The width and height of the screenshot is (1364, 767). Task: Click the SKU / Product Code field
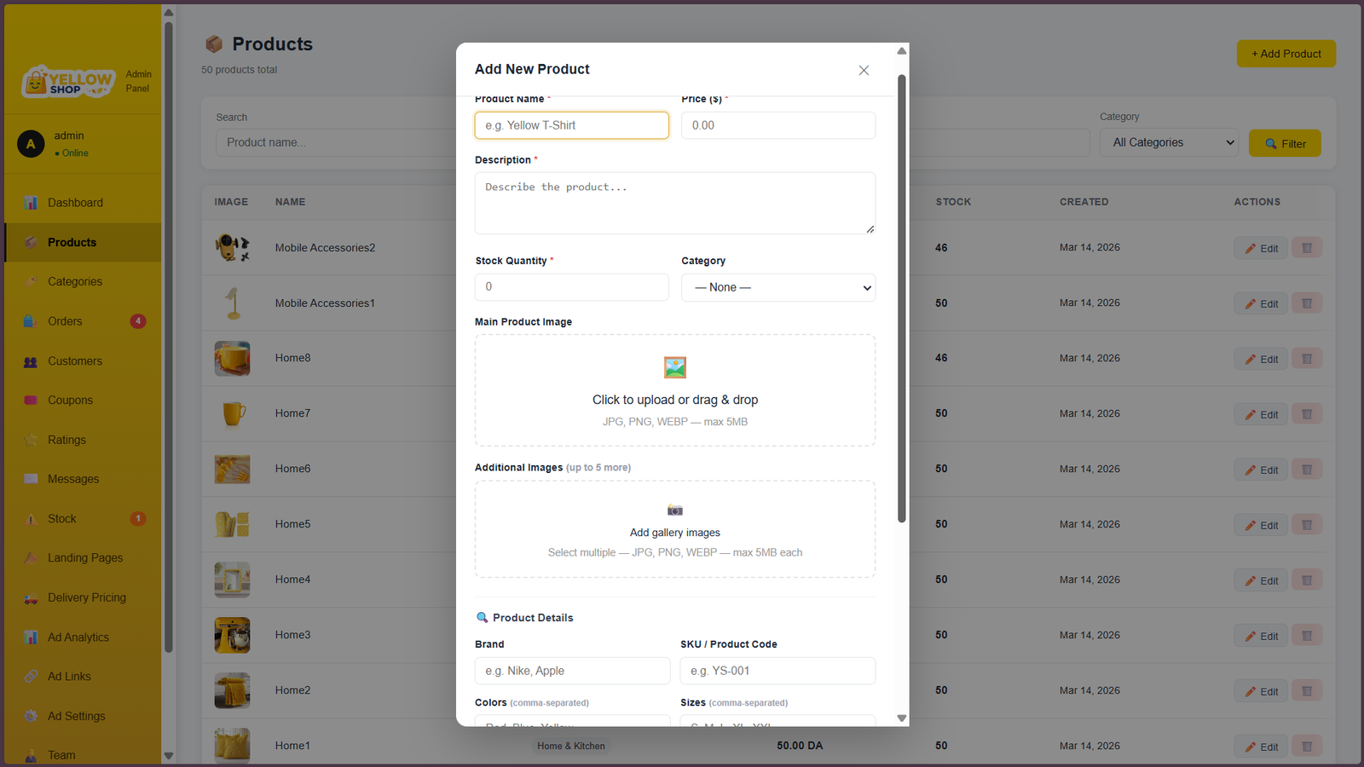[777, 671]
